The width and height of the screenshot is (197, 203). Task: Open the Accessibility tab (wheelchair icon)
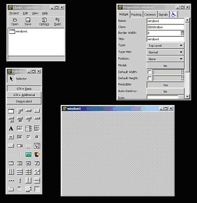[174, 14]
